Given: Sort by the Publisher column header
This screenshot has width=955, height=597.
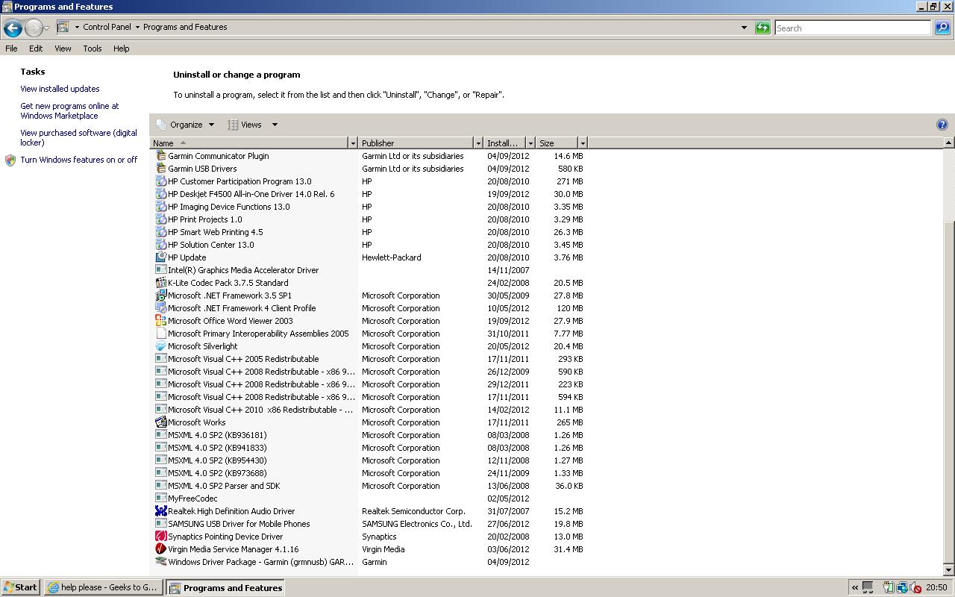Looking at the screenshot, I should [416, 143].
